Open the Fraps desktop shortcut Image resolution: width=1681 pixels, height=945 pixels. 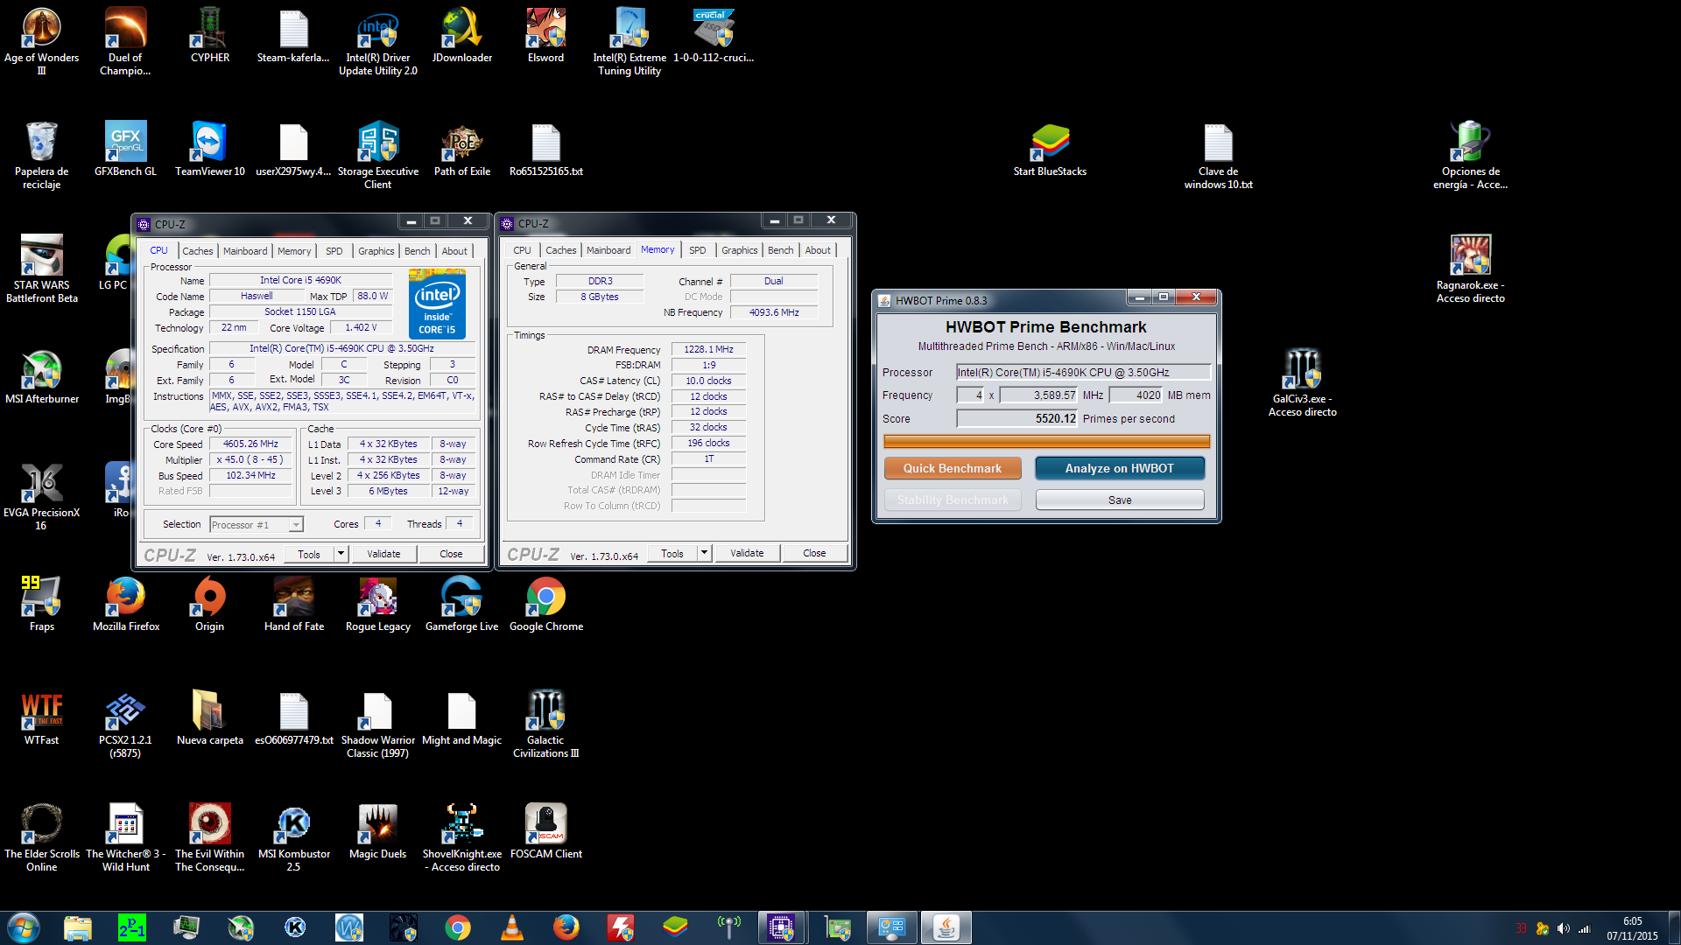click(41, 604)
